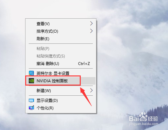Screen dimensions: 168x130
Task: Select 粘贴快捷方式(S) entry
Action: [61, 56]
